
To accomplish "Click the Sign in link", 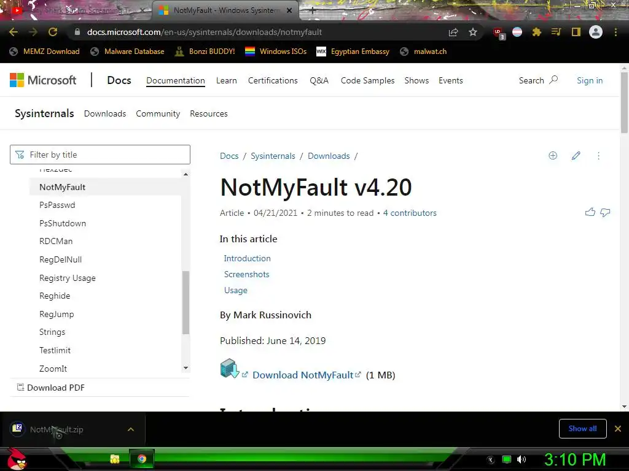I will (590, 80).
